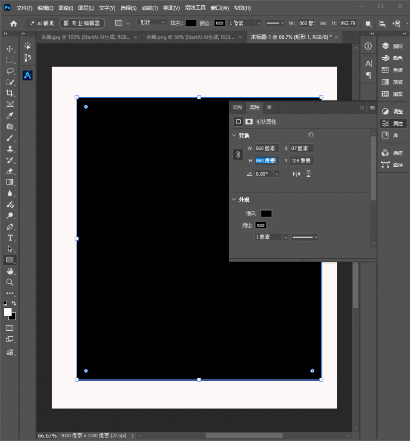Click the Home icon in options bar
The image size is (410, 441).
click(x=13, y=23)
